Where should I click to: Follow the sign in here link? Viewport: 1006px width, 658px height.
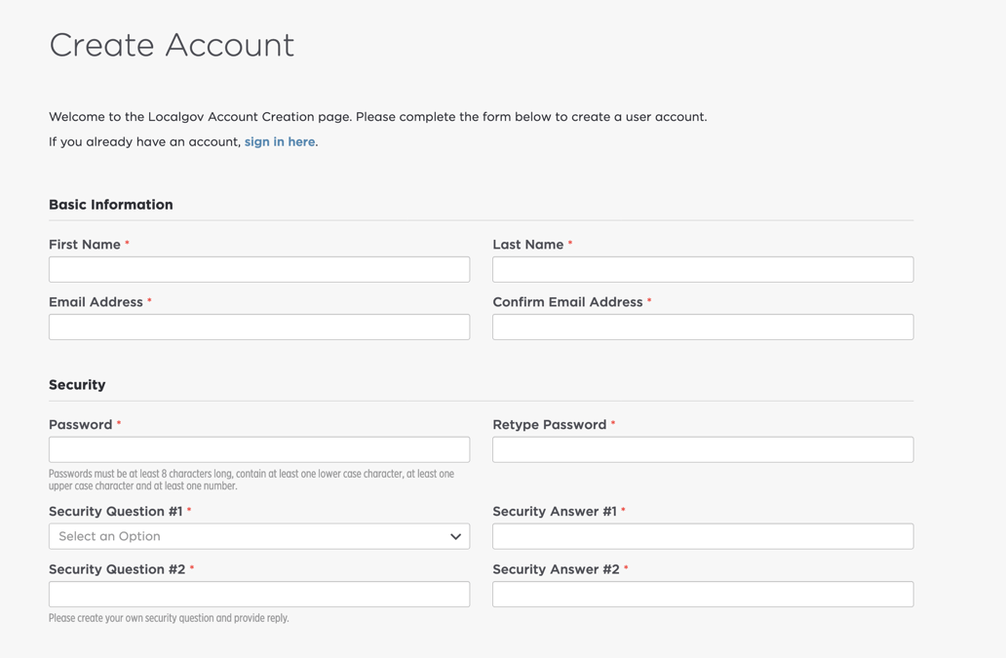click(279, 141)
